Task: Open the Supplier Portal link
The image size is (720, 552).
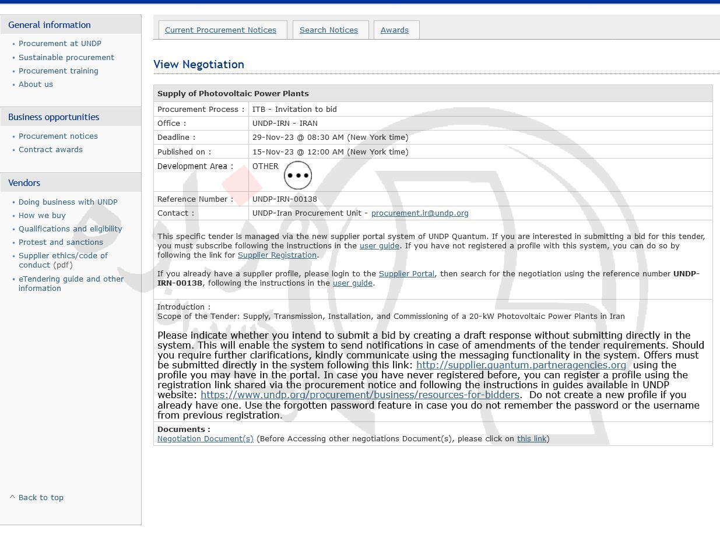Action: tap(406, 274)
